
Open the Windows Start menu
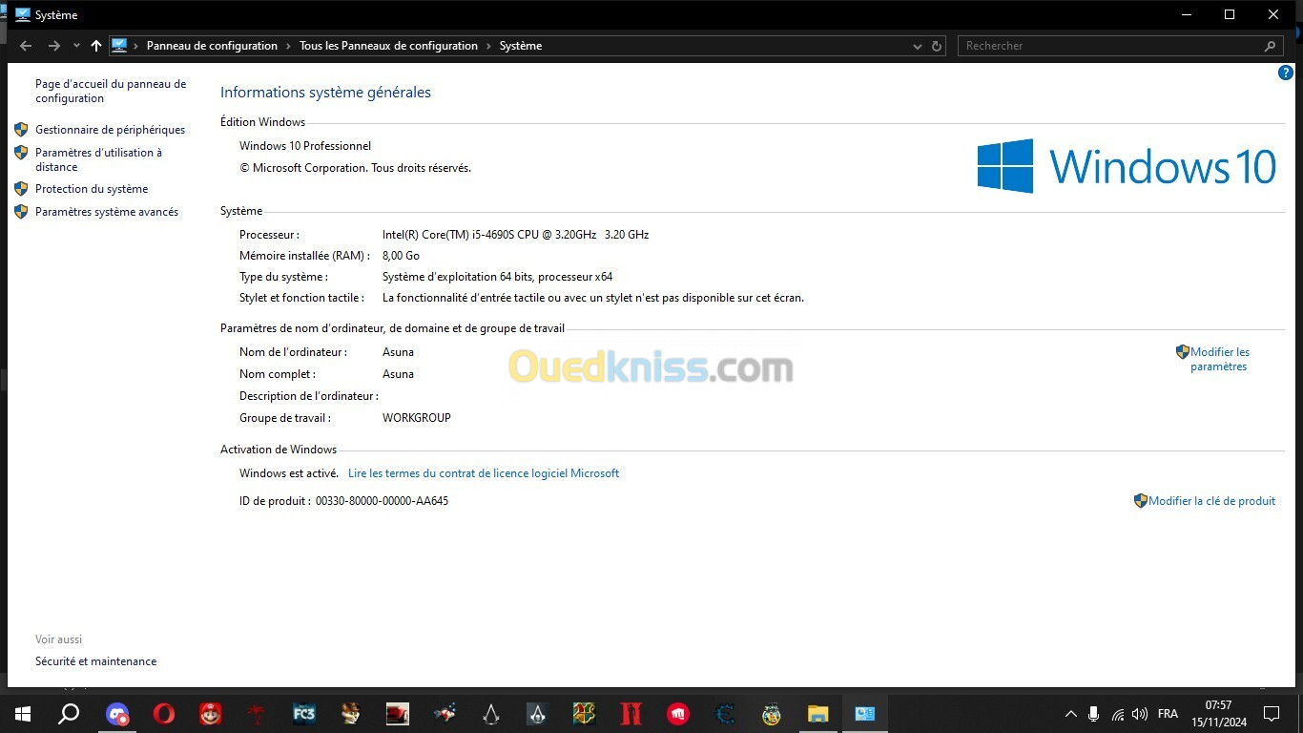[x=22, y=713]
